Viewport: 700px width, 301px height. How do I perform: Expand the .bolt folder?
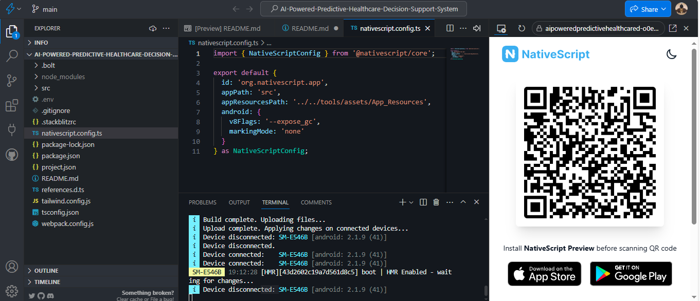[x=101, y=65]
